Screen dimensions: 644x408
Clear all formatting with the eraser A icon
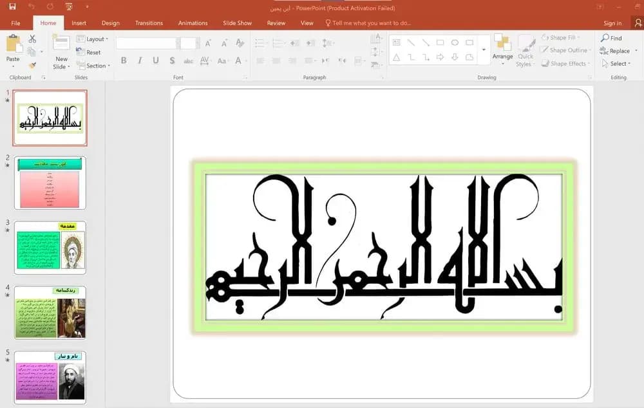point(240,42)
